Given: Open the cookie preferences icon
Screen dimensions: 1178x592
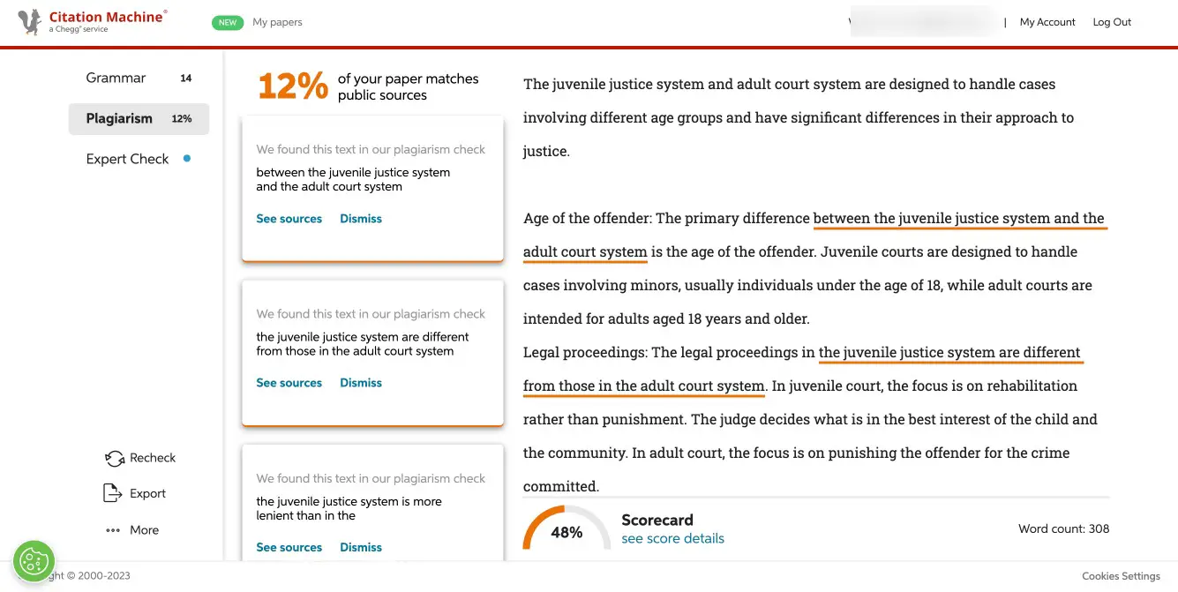Looking at the screenshot, I should click(34, 561).
